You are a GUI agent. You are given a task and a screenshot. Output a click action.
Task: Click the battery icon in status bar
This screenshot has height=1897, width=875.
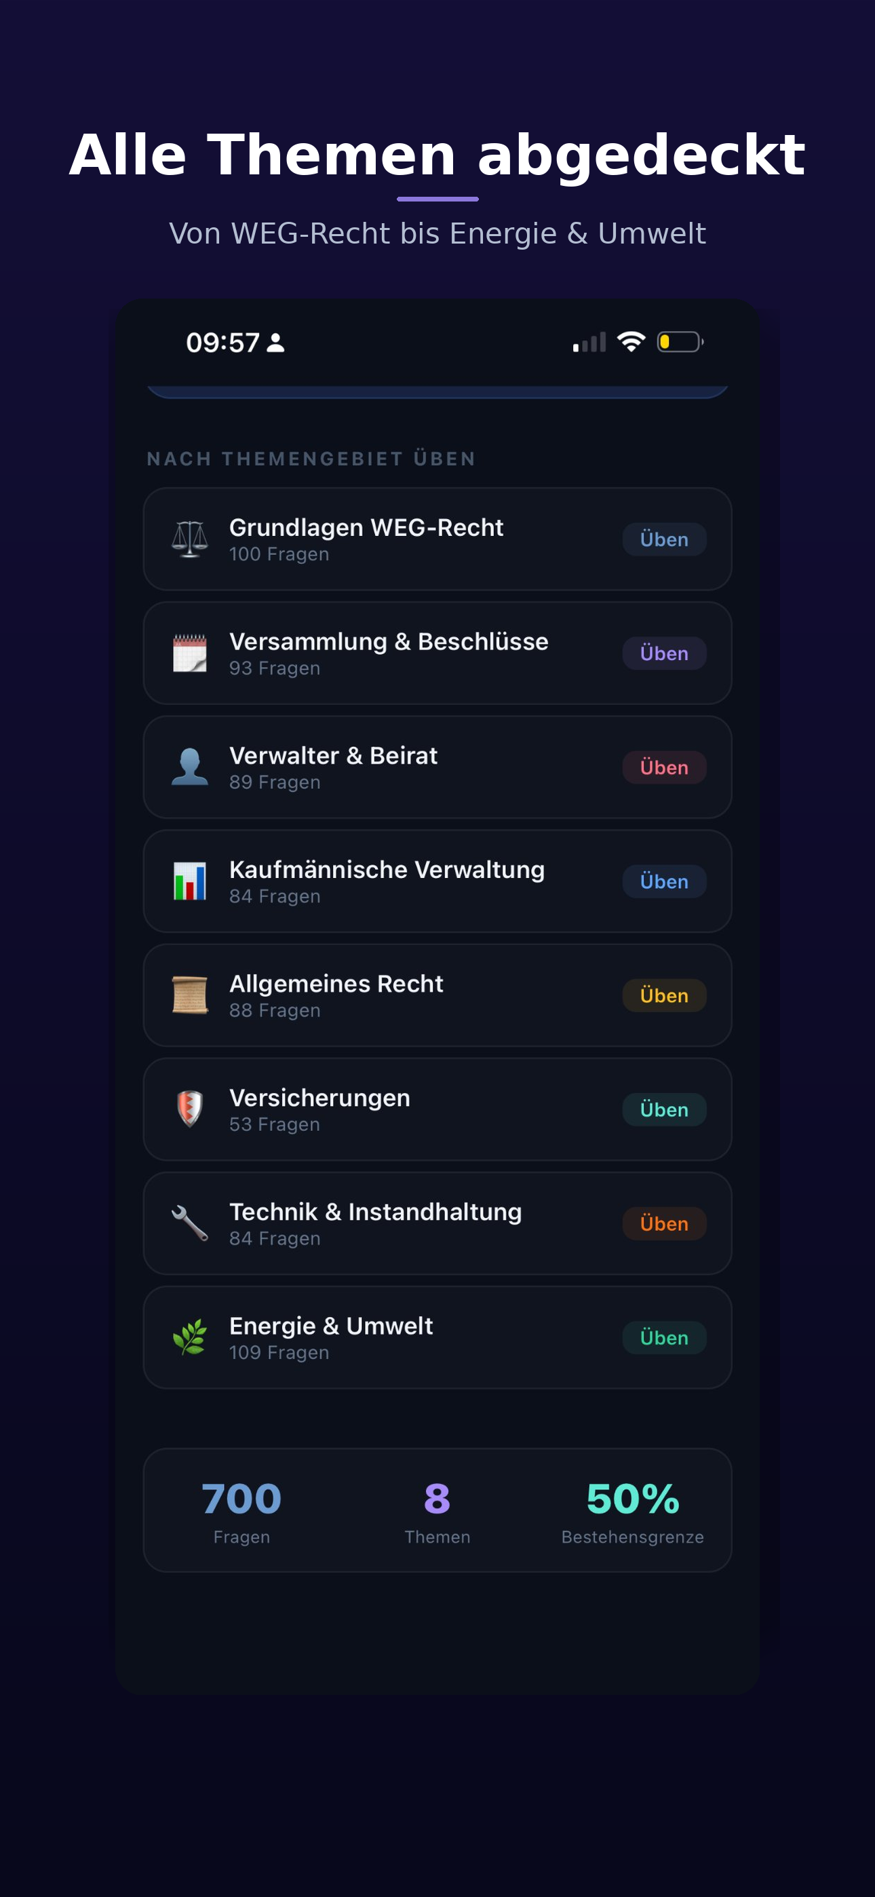(x=679, y=343)
